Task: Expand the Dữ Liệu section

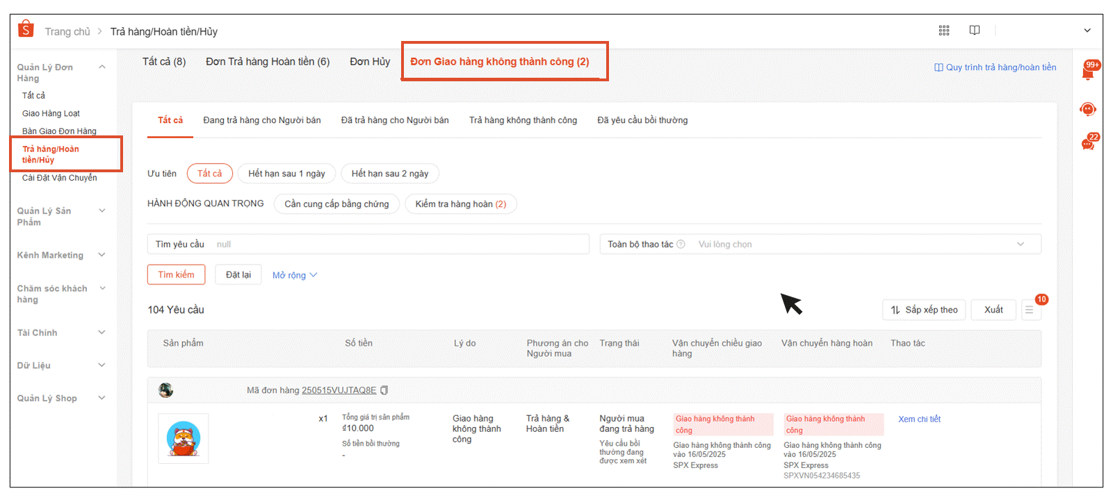Action: tap(102, 365)
